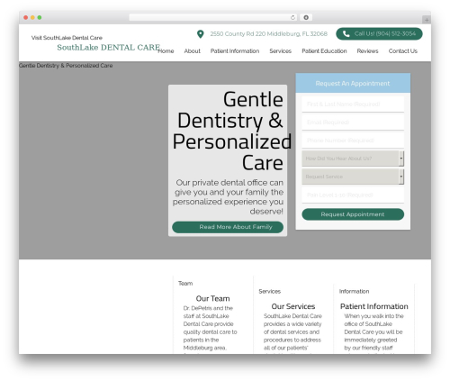Click the red close window dot
450x381 pixels.
(26, 18)
